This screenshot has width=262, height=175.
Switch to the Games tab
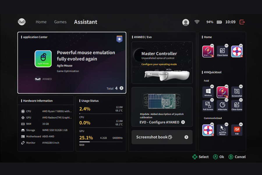click(60, 22)
